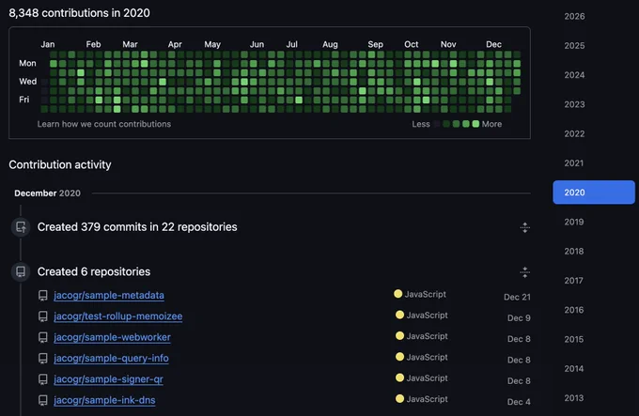The width and height of the screenshot is (639, 416).
Task: Click repo icon next to jacogr/test-rollup-memoizee
Action: click(x=43, y=316)
